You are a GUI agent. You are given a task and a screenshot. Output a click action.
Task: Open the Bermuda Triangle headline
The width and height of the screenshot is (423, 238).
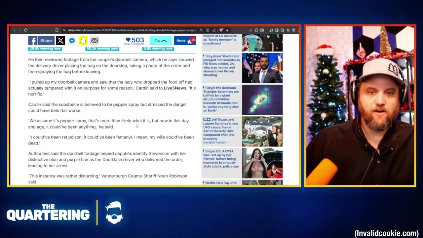pos(221,99)
